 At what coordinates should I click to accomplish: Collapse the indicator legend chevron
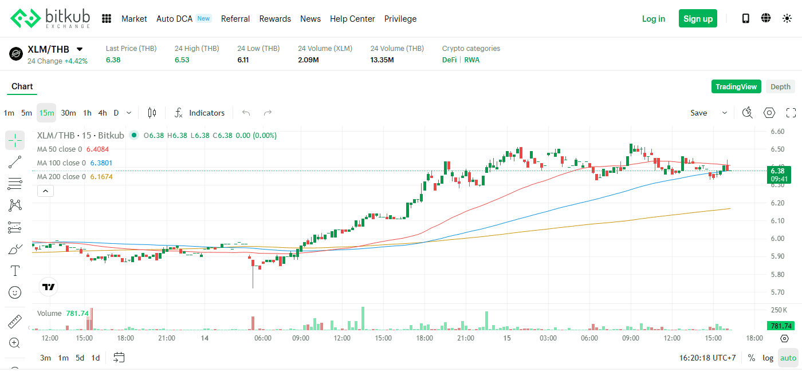point(45,192)
